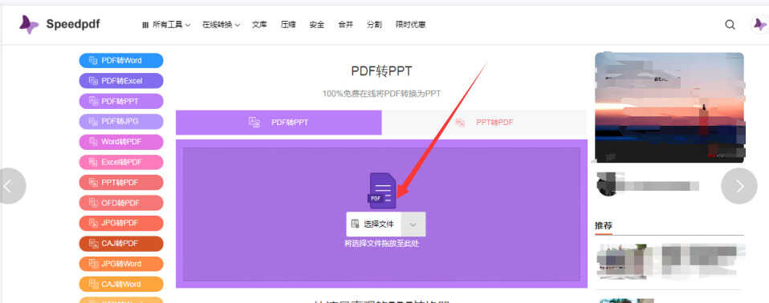Switch to the PDF转PPT tab
This screenshot has width=769, height=303.
[279, 123]
